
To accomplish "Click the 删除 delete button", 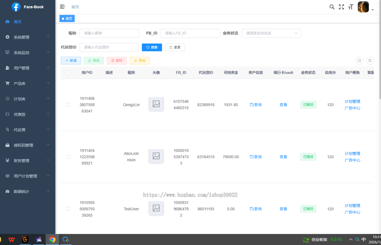I will [117, 60].
